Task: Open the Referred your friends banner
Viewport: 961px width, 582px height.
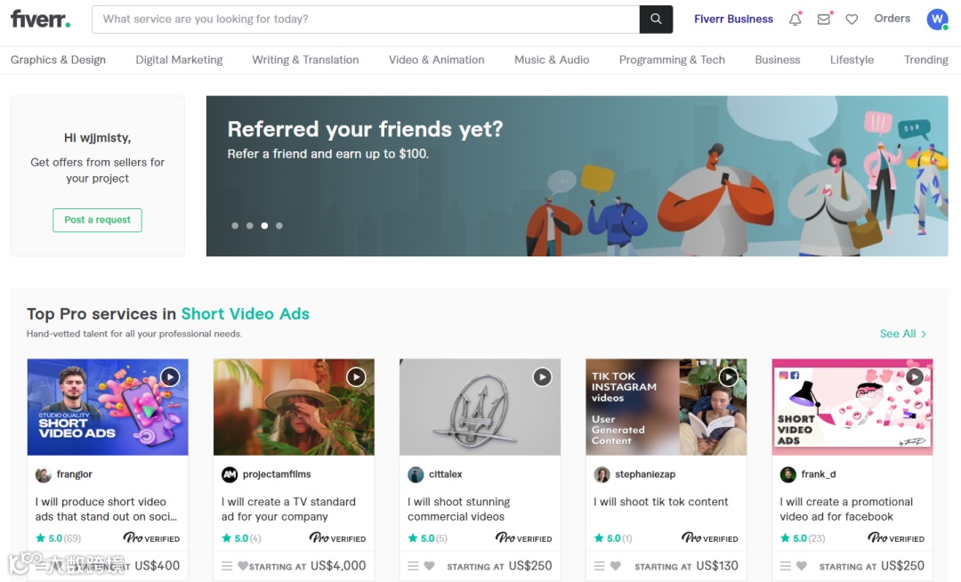Action: (x=577, y=176)
